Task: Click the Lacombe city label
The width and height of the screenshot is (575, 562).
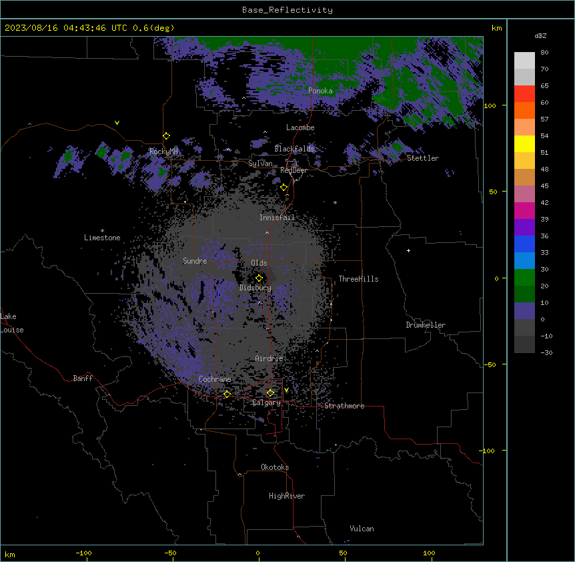Action: pos(300,127)
